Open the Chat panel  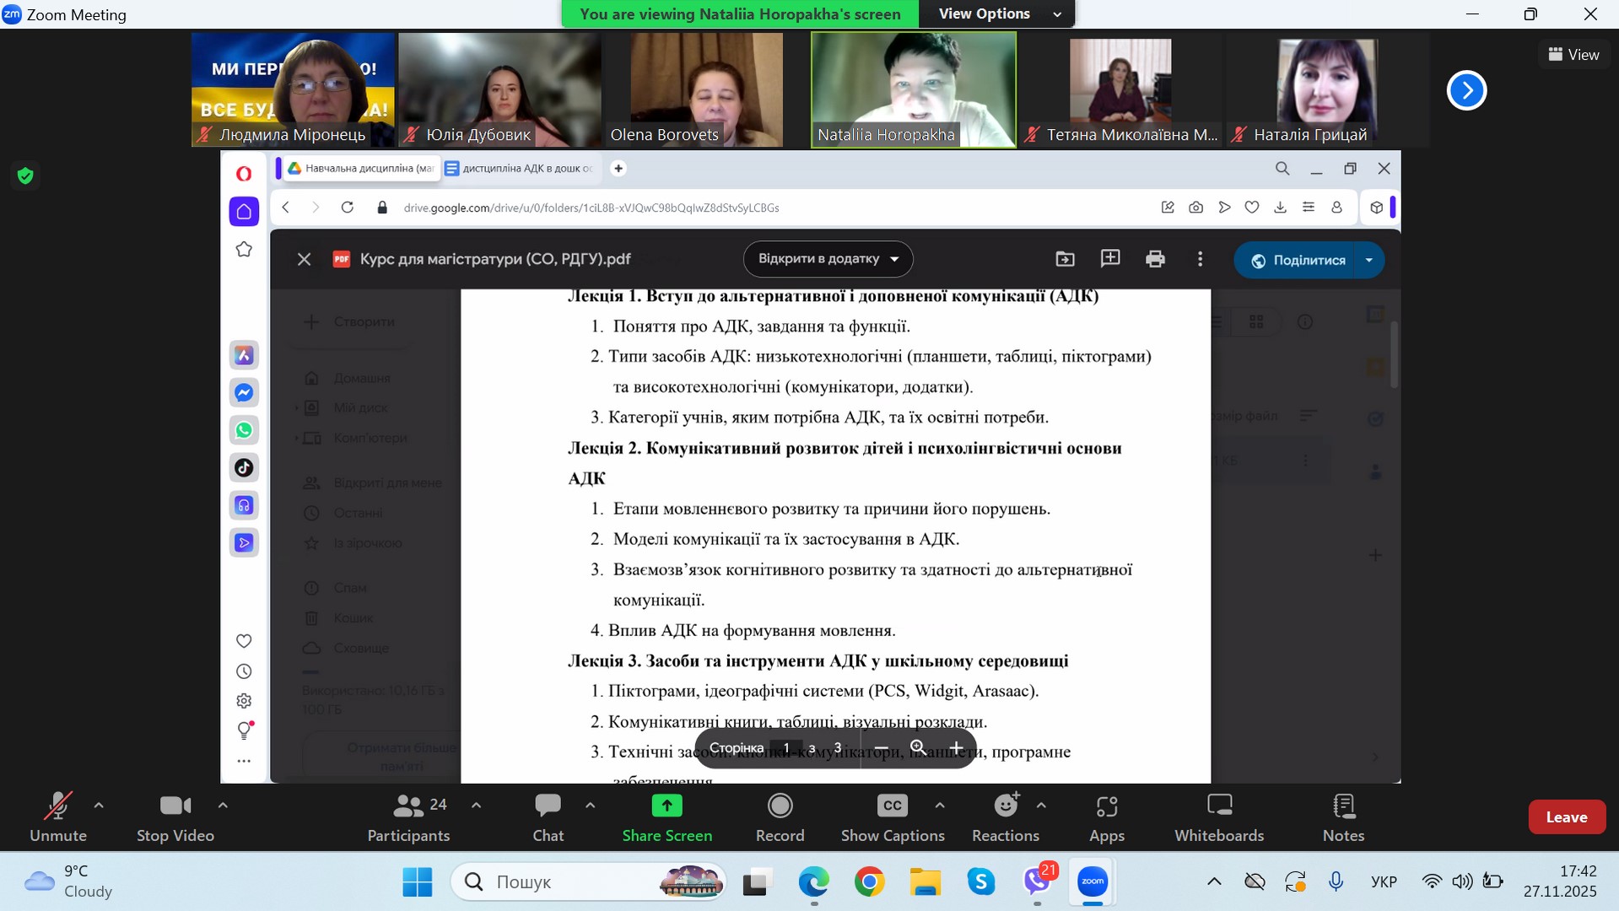coord(548,817)
